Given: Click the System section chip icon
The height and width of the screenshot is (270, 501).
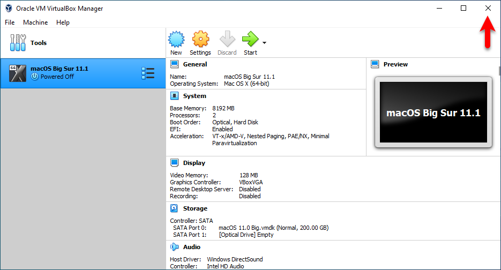Looking at the screenshot, I should click(175, 95).
